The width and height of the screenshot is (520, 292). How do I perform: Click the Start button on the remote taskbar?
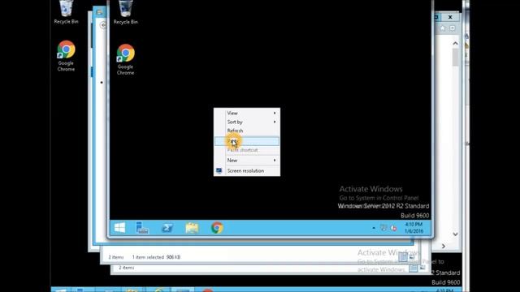[119, 228]
